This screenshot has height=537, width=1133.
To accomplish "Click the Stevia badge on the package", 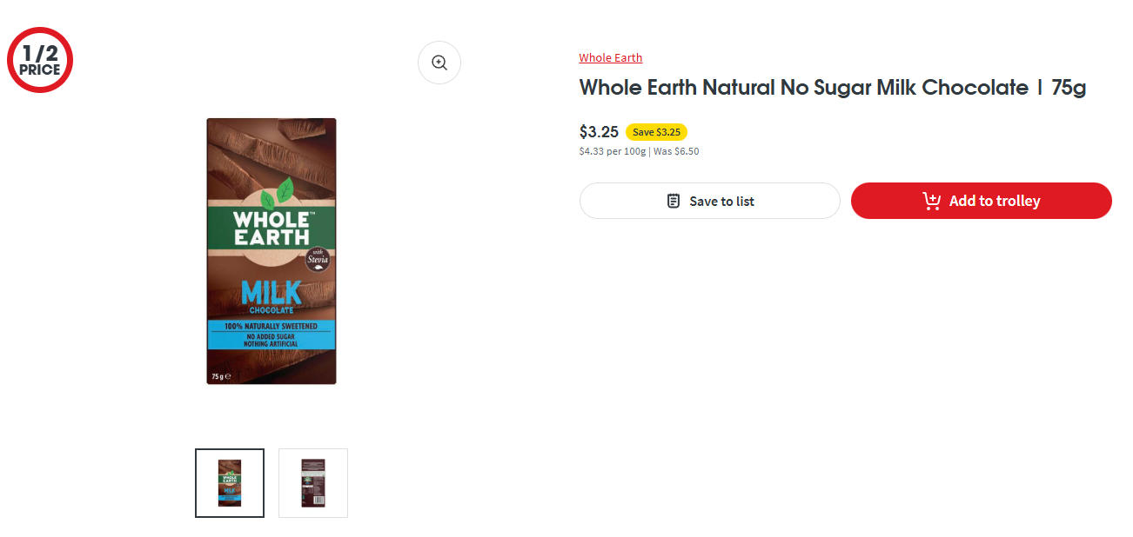I will (x=317, y=259).
